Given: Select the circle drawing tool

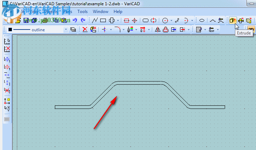Looking at the screenshot, I should point(165,20).
